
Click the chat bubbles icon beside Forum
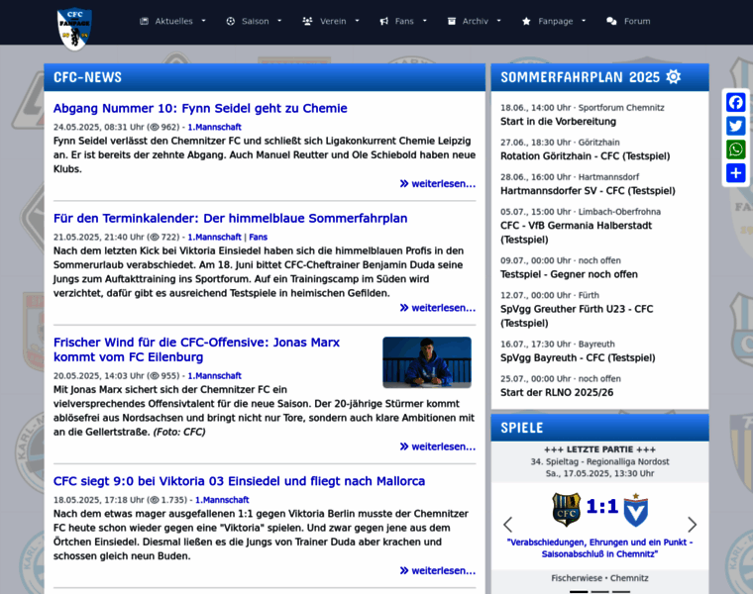point(611,21)
